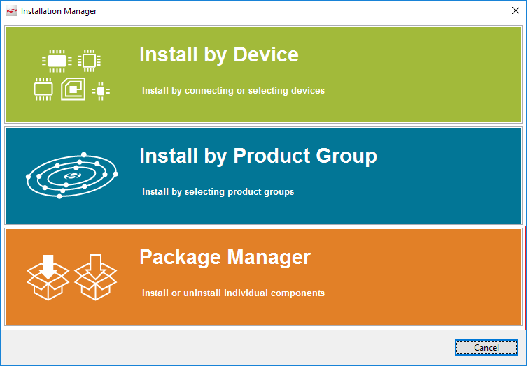Open the Install by Device heading
527x366 pixels.
tap(219, 54)
